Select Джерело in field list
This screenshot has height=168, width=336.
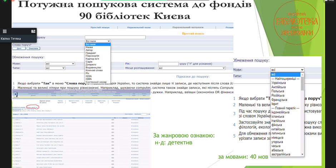(x=91, y=64)
